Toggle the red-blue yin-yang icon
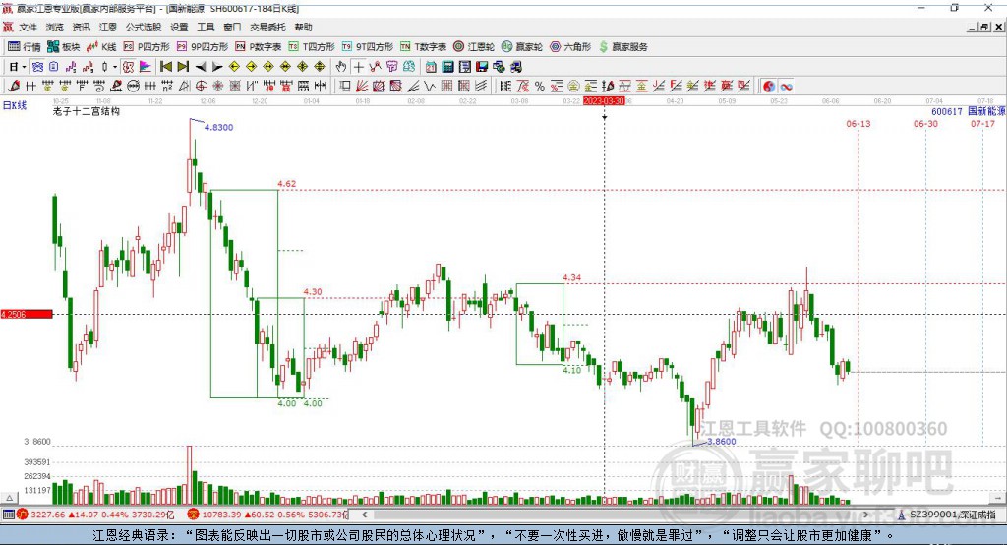 [769, 87]
